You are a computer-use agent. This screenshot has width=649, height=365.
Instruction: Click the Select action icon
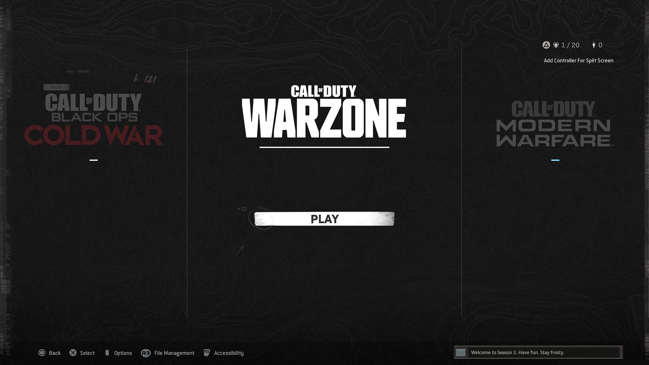point(72,352)
